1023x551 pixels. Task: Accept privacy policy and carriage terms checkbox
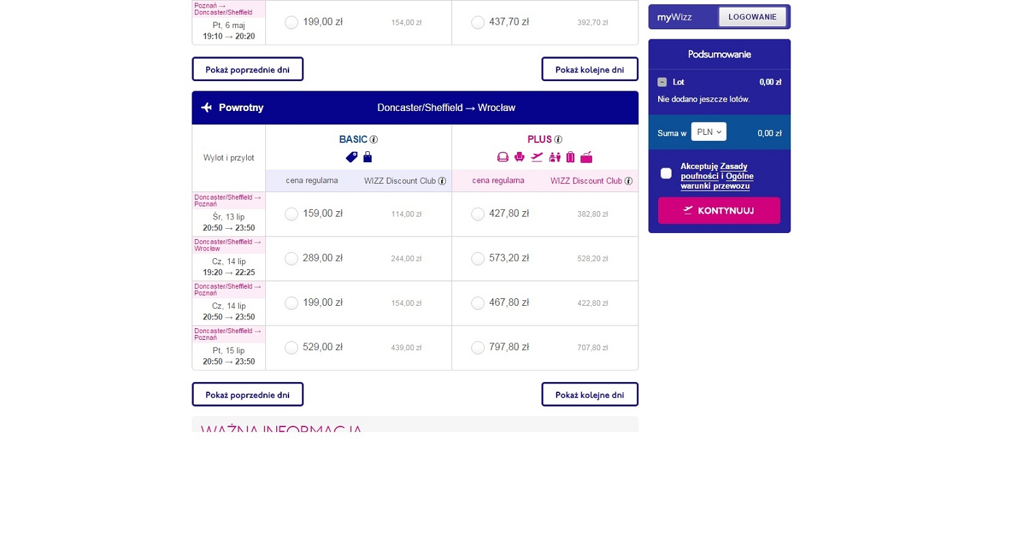click(x=666, y=174)
